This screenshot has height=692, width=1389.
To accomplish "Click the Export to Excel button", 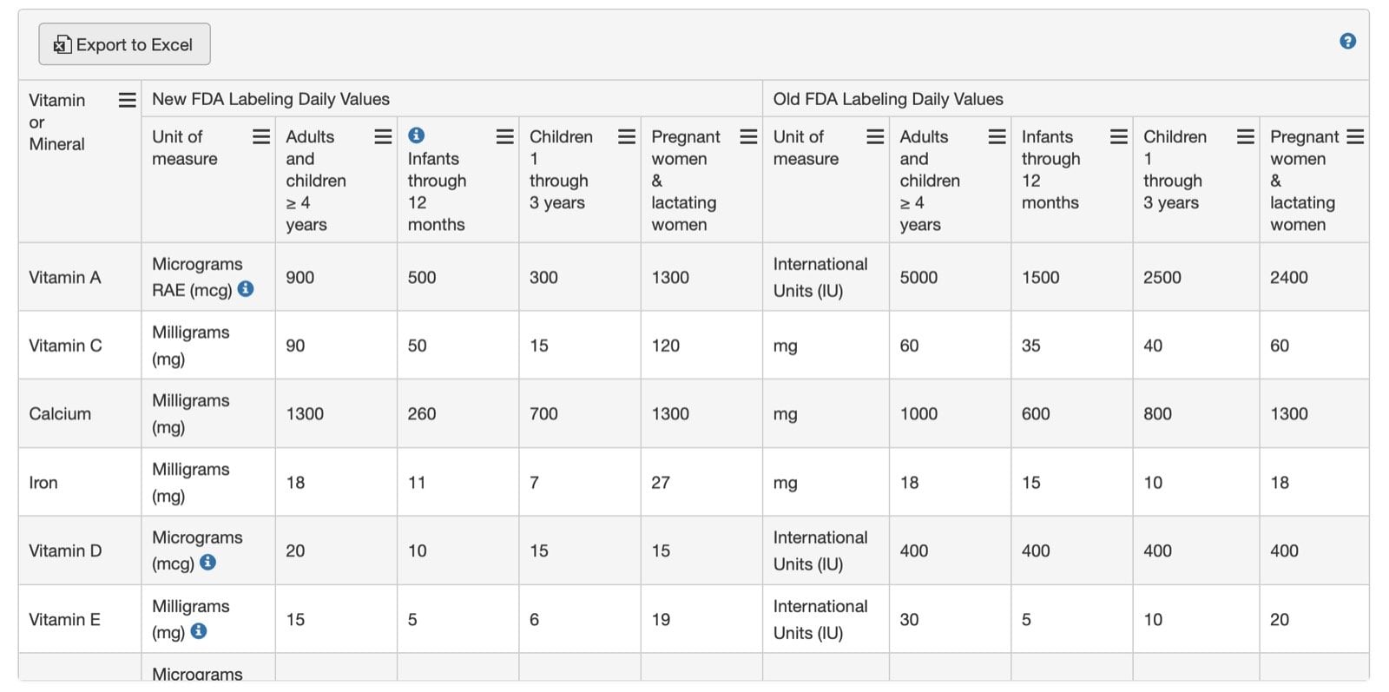I will point(124,44).
